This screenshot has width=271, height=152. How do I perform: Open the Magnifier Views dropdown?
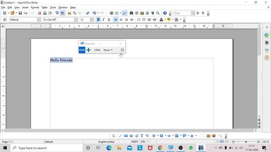[x=108, y=50]
